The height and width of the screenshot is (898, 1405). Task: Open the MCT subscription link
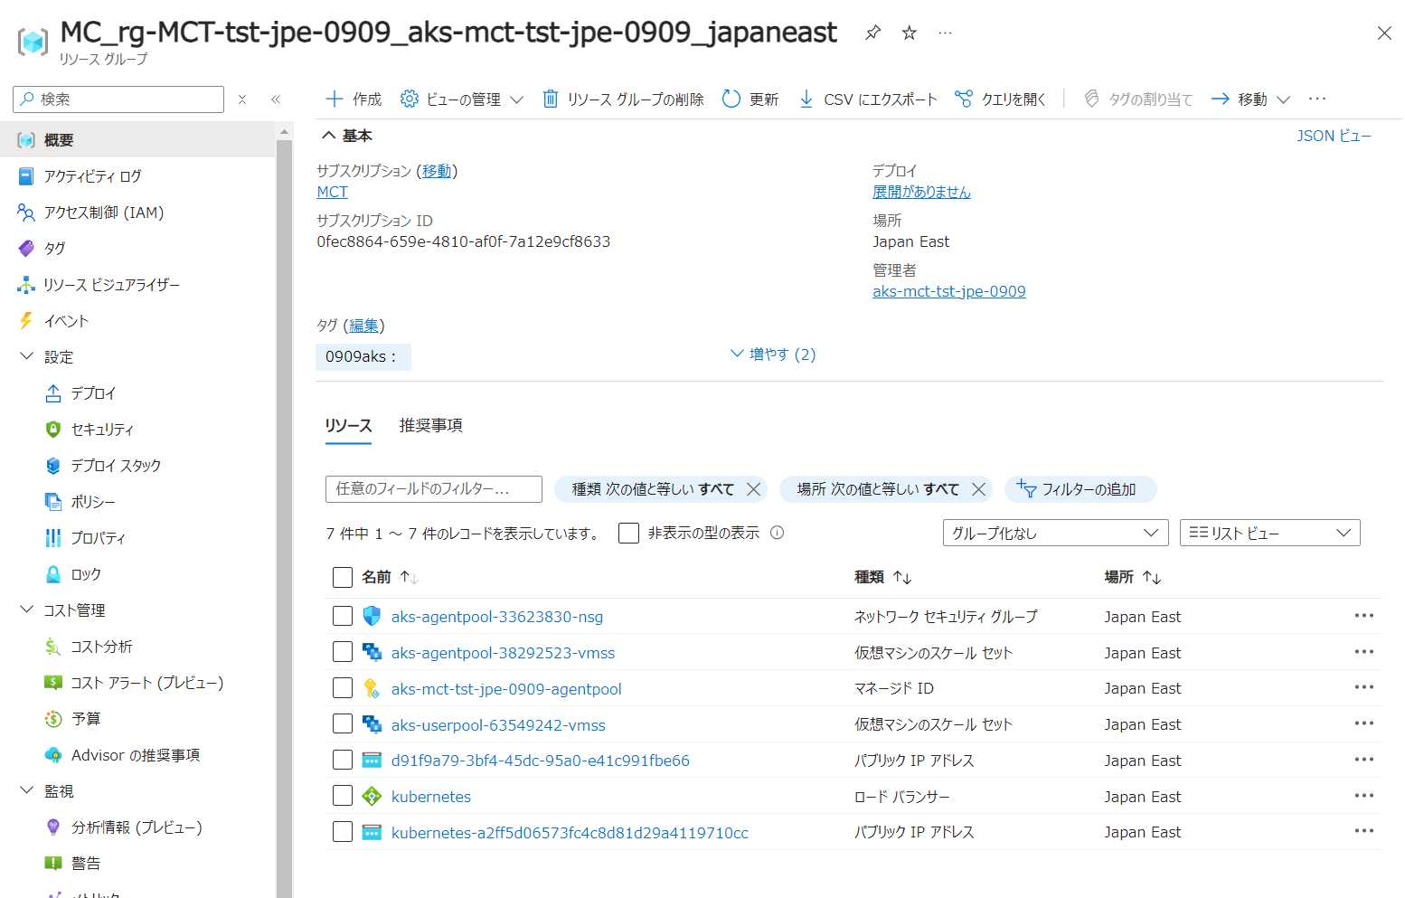tap(332, 192)
